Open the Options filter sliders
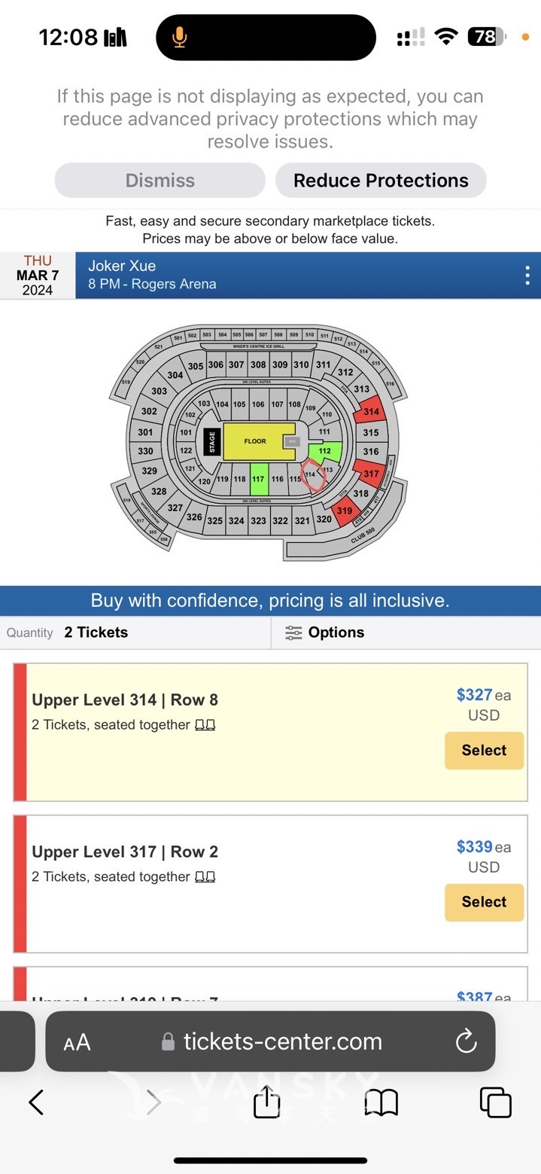Viewport: 541px width, 1174px height. 325,633
